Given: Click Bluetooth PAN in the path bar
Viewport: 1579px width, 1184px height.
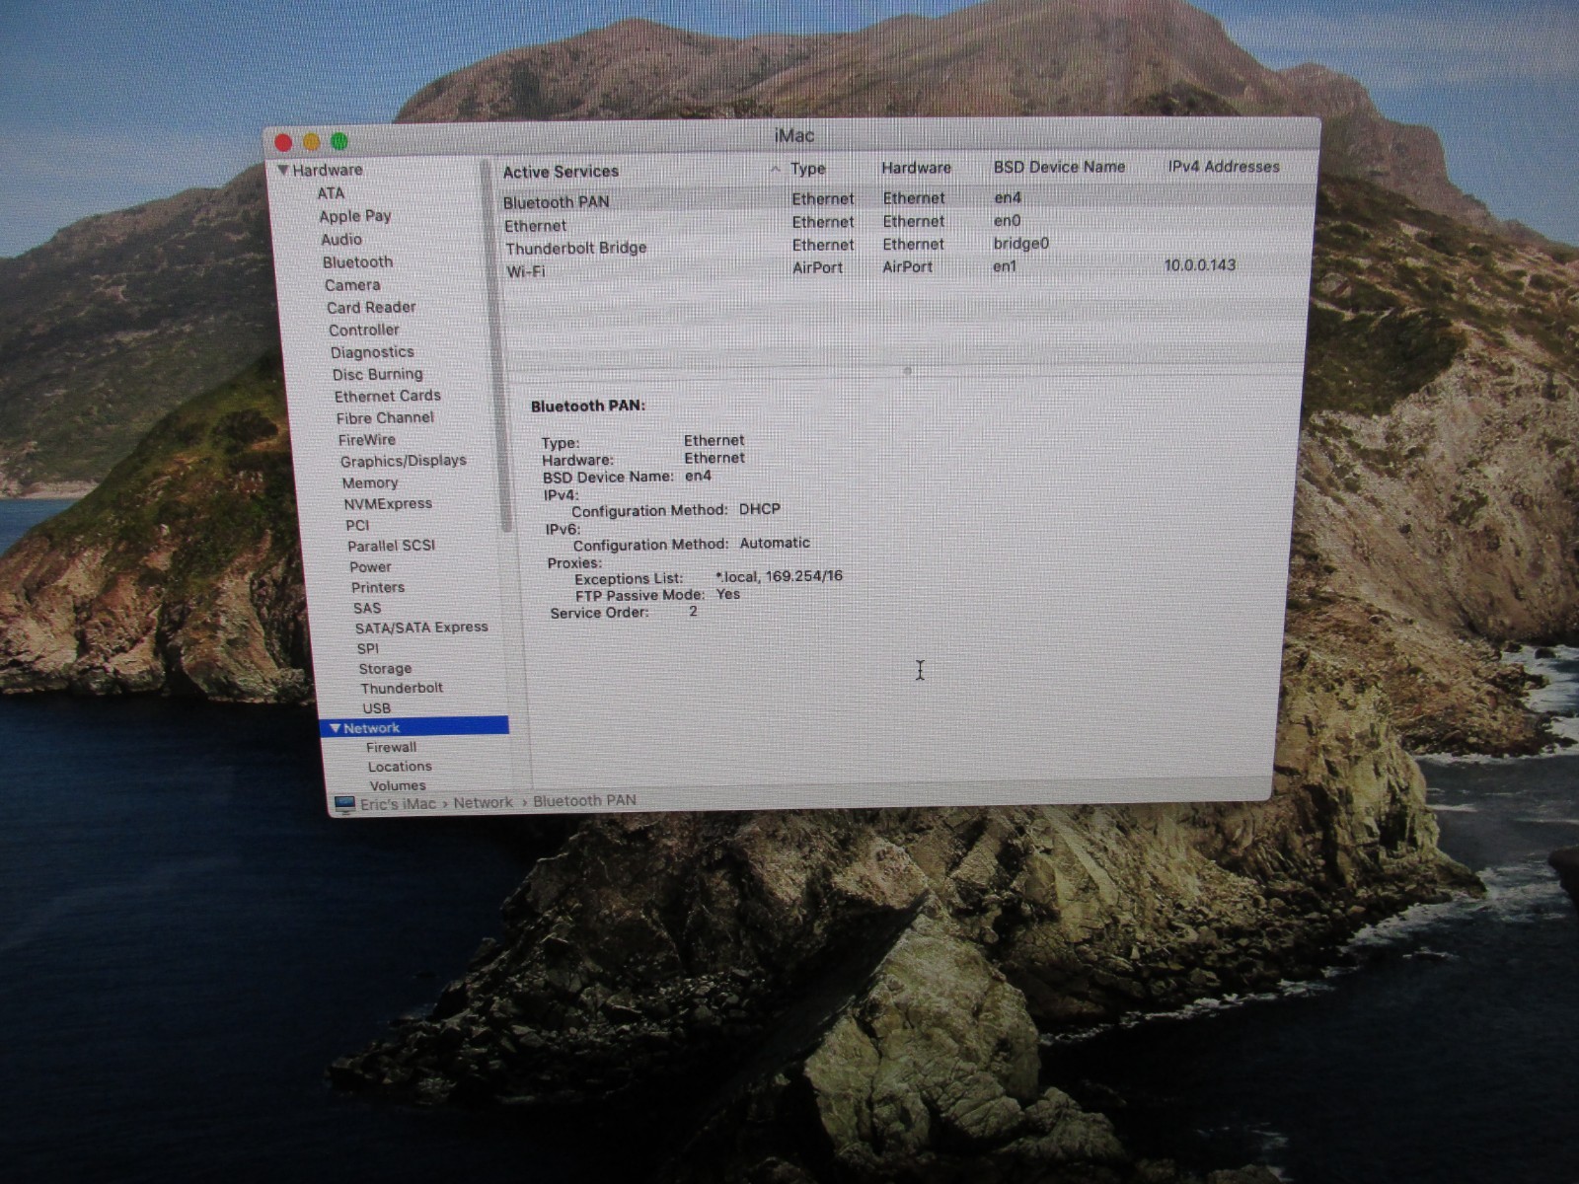Looking at the screenshot, I should click(x=584, y=801).
